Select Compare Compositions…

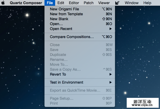pyautogui.click(x=72, y=37)
